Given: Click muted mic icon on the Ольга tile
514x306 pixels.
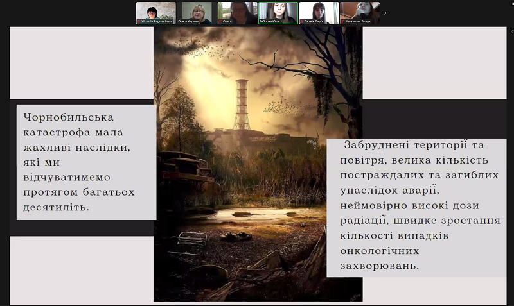Looking at the screenshot, I should tap(220, 21).
